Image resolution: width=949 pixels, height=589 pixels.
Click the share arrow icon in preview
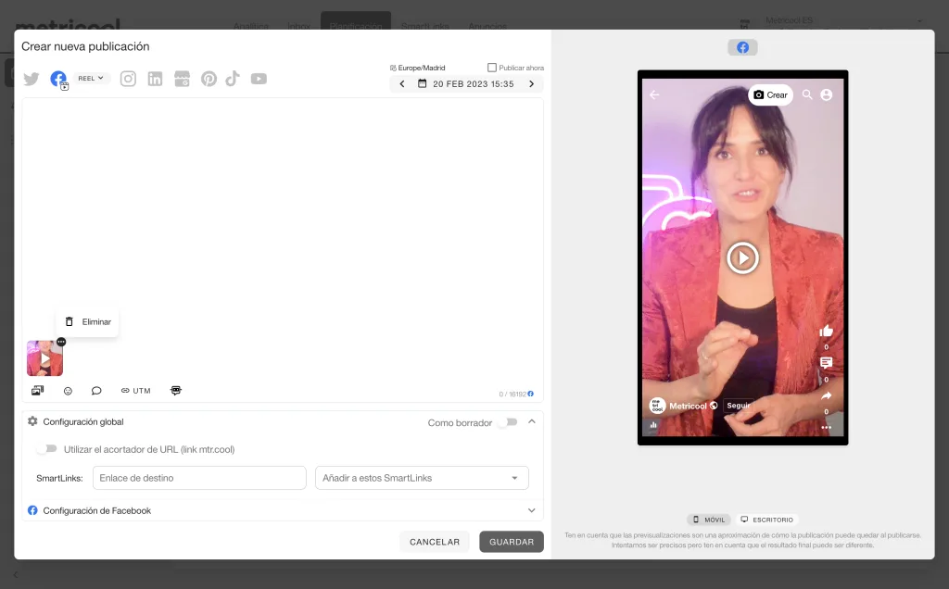pos(826,395)
